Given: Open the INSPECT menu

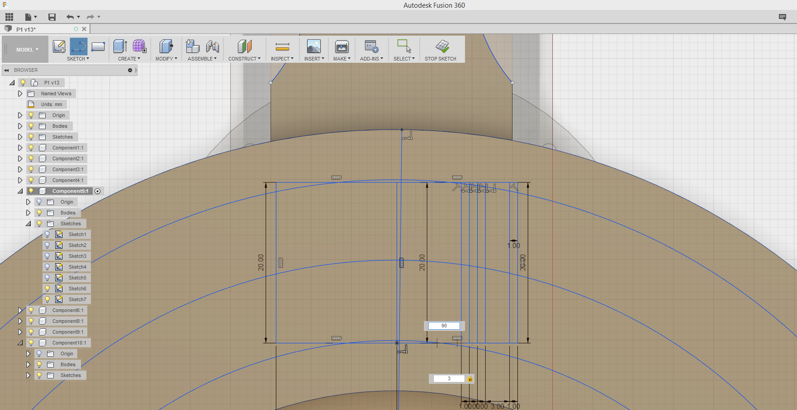Looking at the screenshot, I should 282,59.
